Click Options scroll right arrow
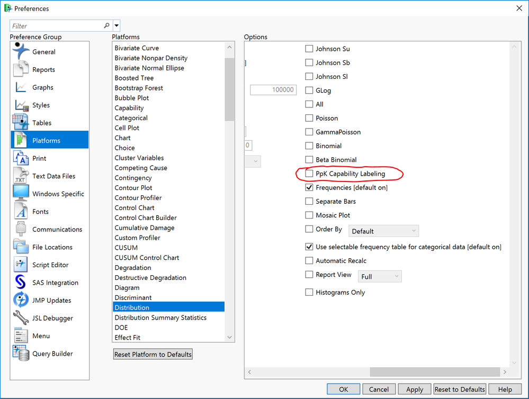 tap(505, 371)
